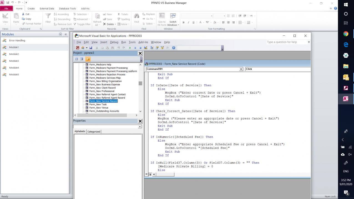The height and width of the screenshot is (199, 354).
Task: Open the Debug menu
Action: 114,42
